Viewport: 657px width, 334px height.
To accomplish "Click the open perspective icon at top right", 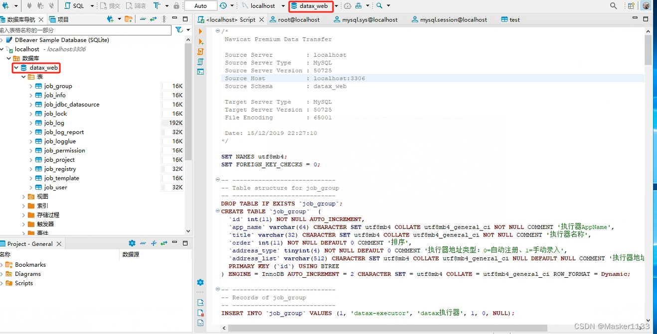I will [631, 5].
